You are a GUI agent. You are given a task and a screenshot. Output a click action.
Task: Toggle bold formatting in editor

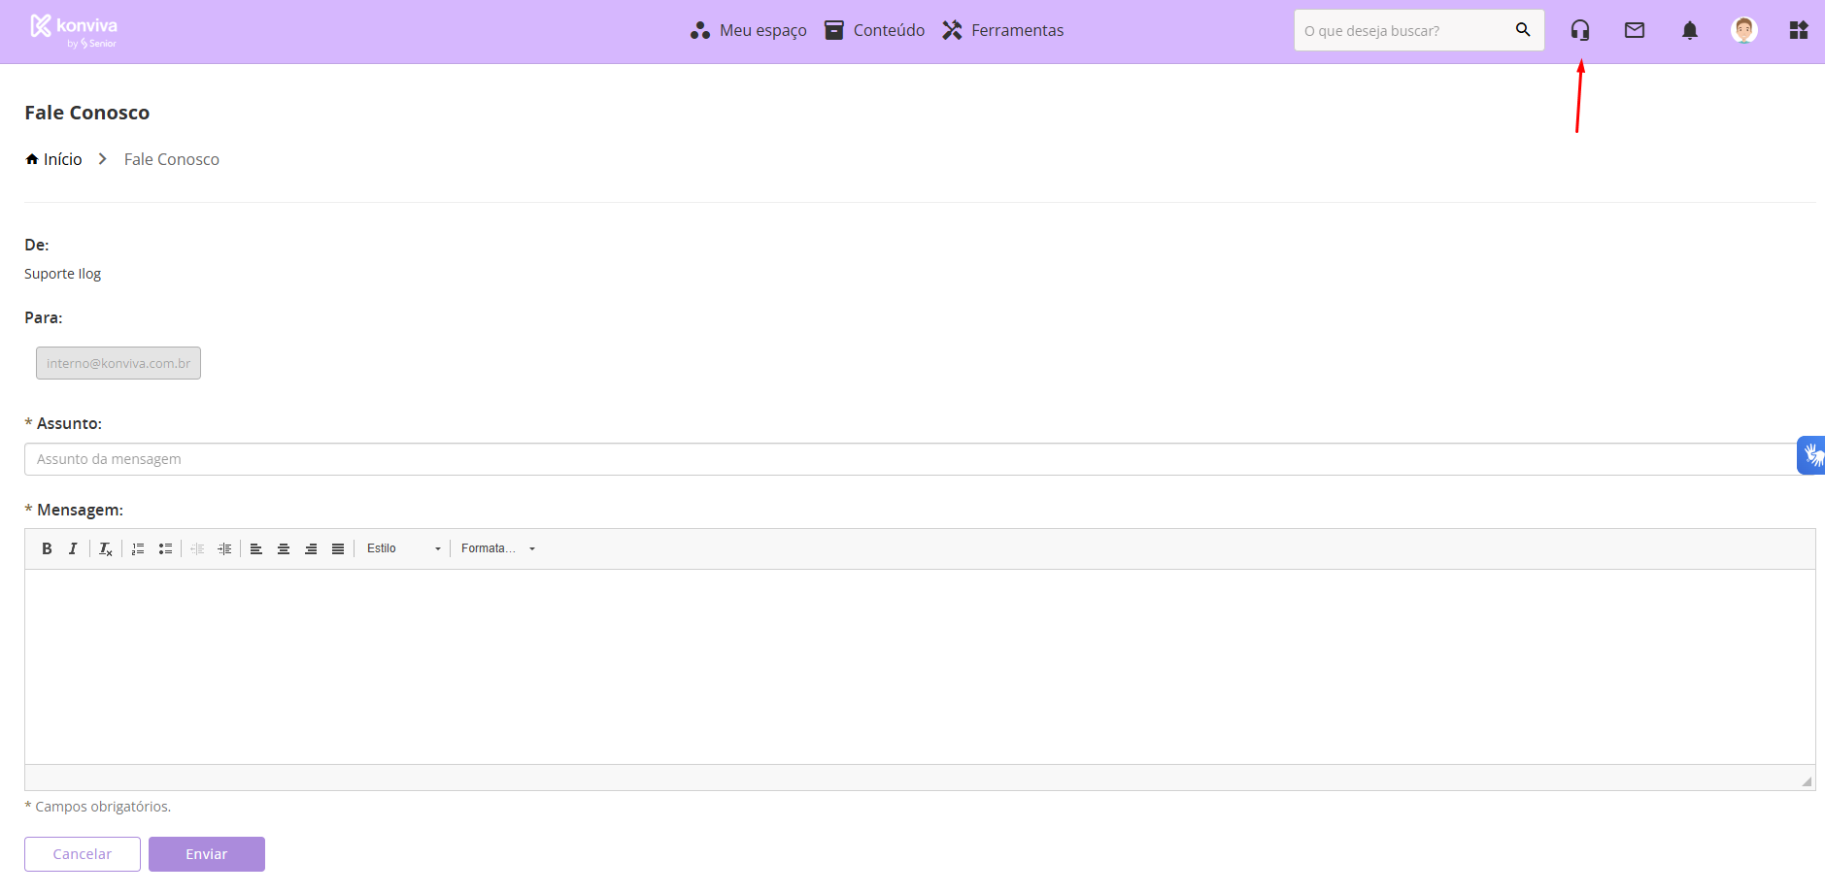[x=47, y=549]
